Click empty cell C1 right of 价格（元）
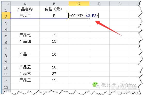The image size is (145, 97). [x=79, y=9]
